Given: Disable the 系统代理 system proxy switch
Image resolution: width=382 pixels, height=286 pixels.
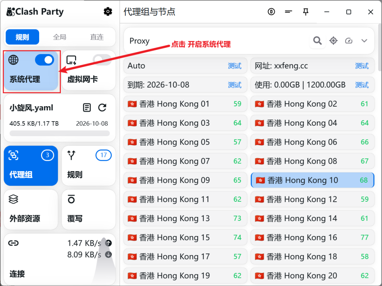Looking at the screenshot, I should pos(44,60).
